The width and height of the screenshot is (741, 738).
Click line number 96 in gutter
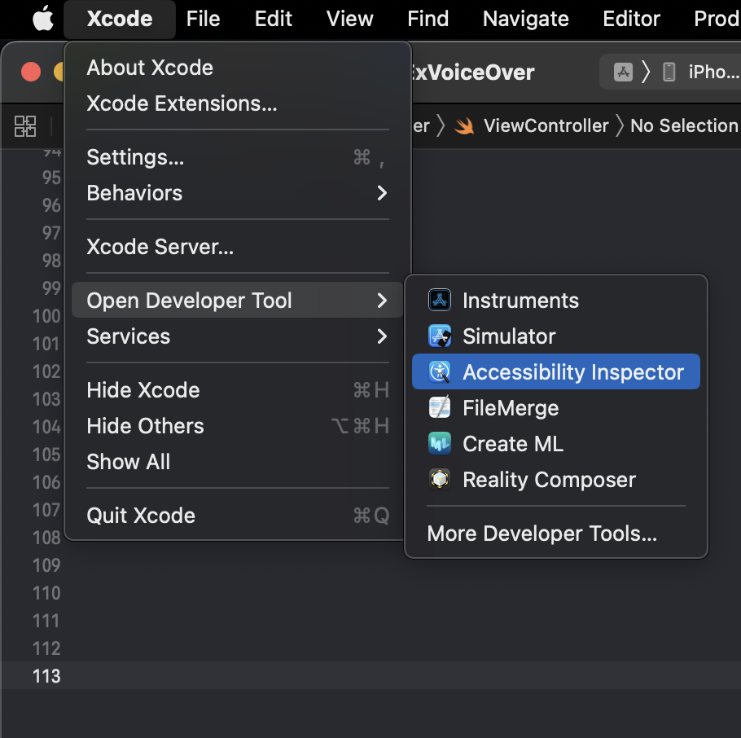tap(51, 205)
